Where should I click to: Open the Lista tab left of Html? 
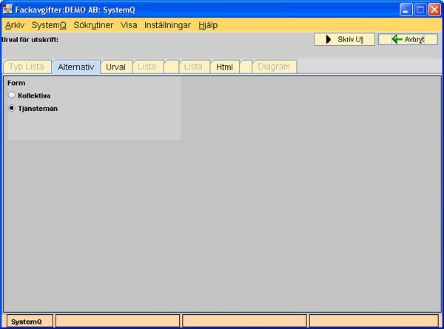coord(193,67)
